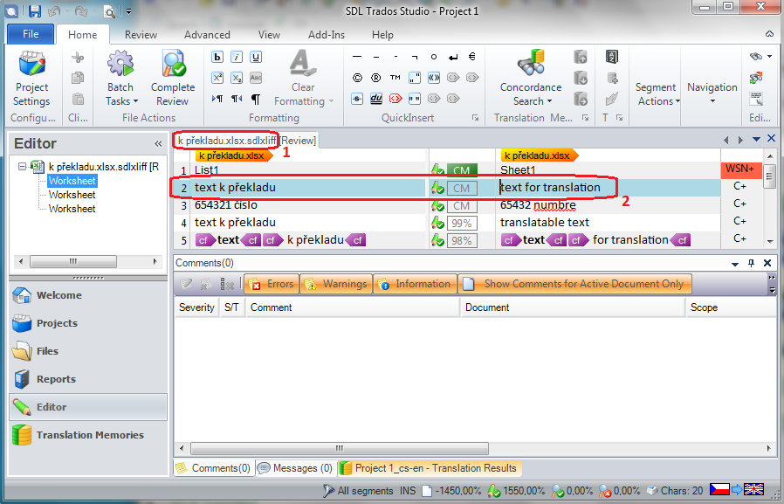Open the File tab
784x504 pixels.
[x=31, y=34]
